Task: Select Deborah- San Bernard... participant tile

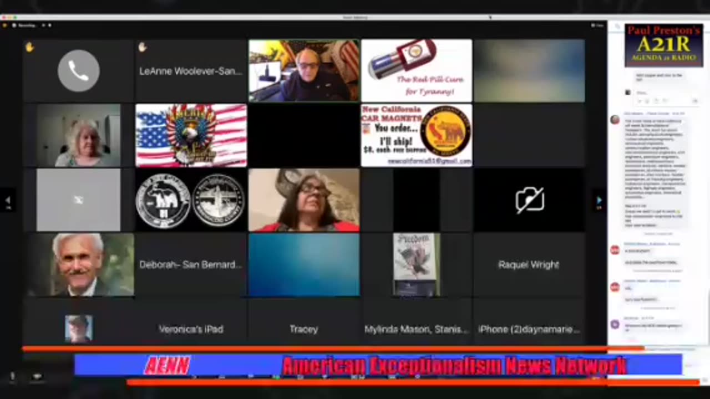Action: tap(191, 264)
